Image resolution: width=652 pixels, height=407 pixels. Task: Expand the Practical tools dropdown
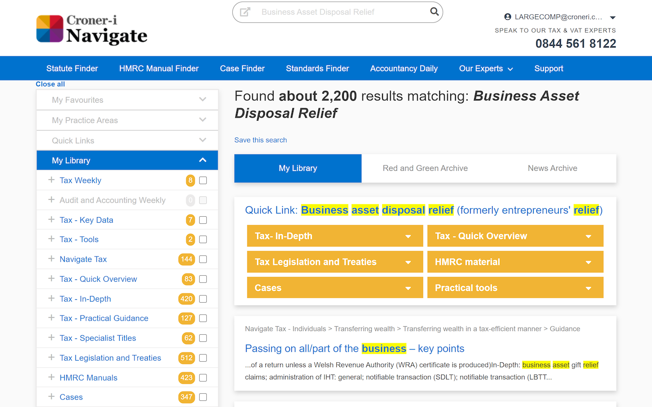click(515, 288)
